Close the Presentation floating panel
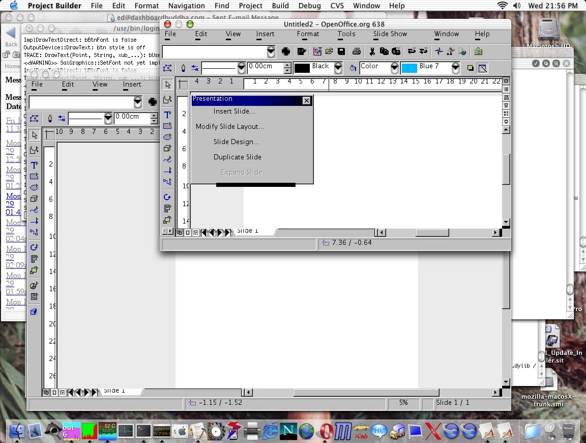This screenshot has height=443, width=586. coord(306,100)
